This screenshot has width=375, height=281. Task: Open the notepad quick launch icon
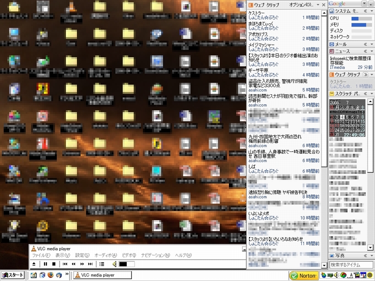[x=33, y=275]
